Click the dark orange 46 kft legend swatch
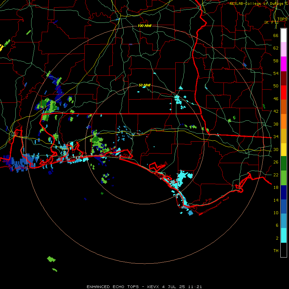The width and height of the screenshot is (289, 289). (284, 107)
